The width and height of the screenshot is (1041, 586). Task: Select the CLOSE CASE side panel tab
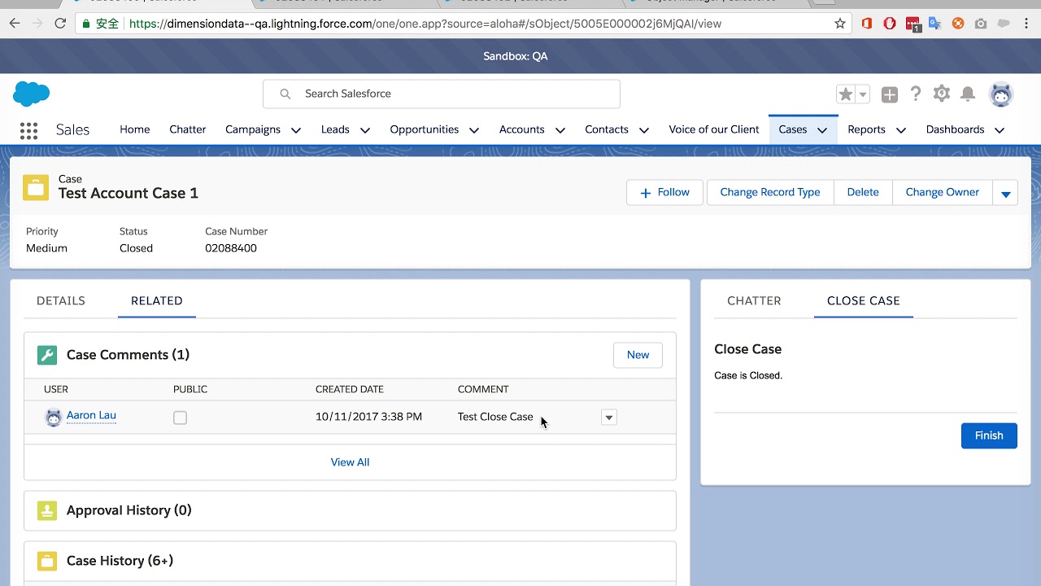coord(864,300)
